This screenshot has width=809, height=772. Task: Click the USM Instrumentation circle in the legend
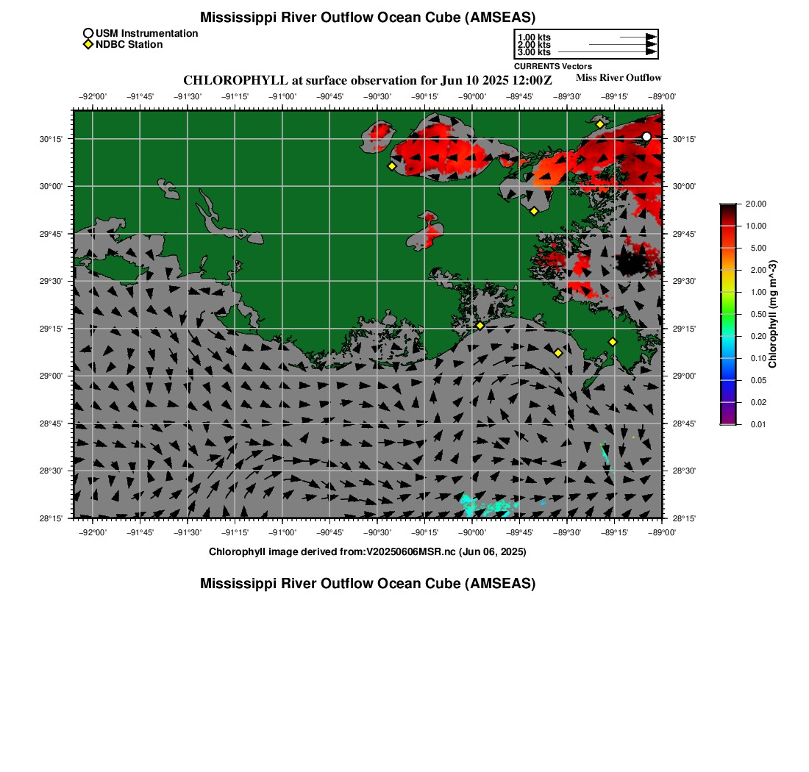[x=88, y=33]
